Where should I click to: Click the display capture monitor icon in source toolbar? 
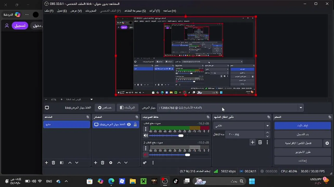point(47,108)
